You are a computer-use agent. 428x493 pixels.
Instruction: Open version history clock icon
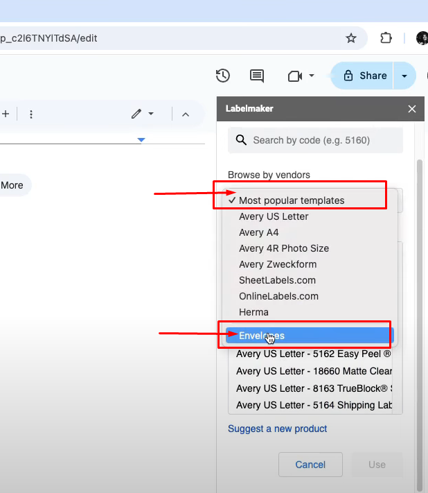[x=223, y=76]
